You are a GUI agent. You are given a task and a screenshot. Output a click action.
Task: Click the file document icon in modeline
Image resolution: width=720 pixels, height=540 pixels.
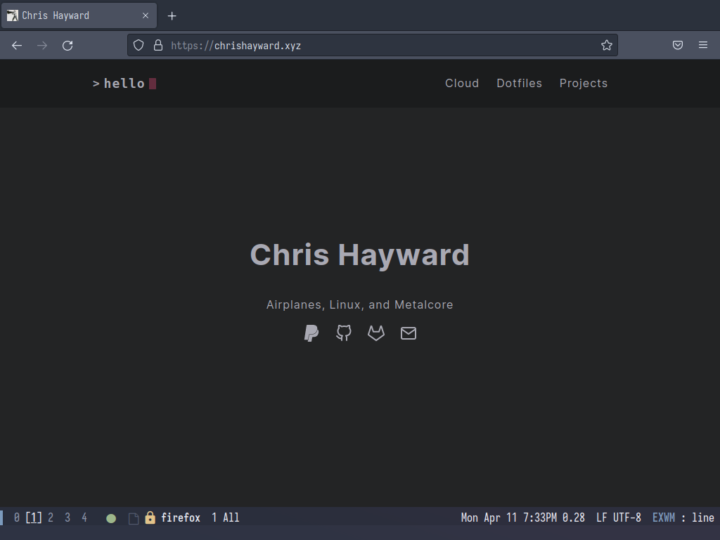click(134, 518)
